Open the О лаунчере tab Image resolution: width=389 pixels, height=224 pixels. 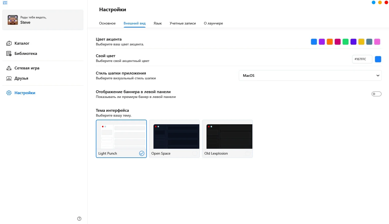[213, 23]
